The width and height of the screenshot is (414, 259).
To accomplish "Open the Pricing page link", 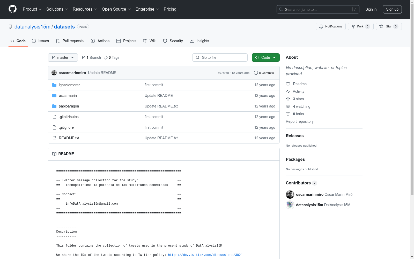I will 170,9.
